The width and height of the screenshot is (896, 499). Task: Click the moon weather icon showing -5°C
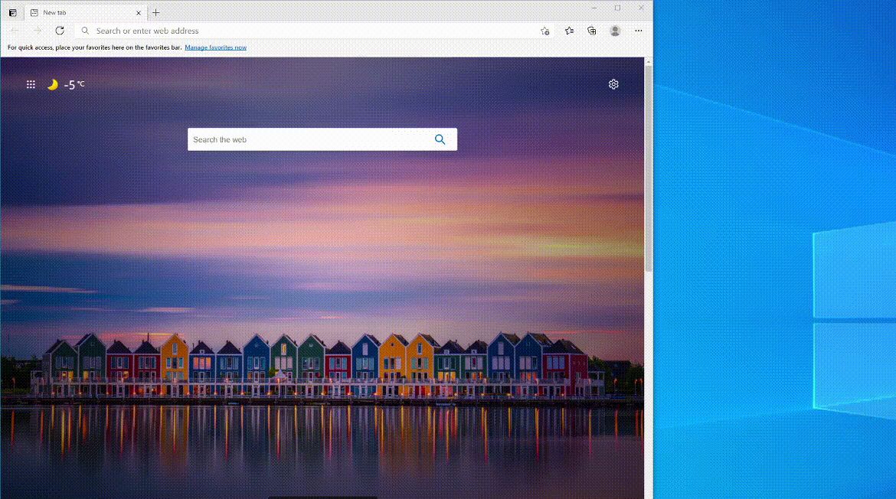click(x=53, y=84)
